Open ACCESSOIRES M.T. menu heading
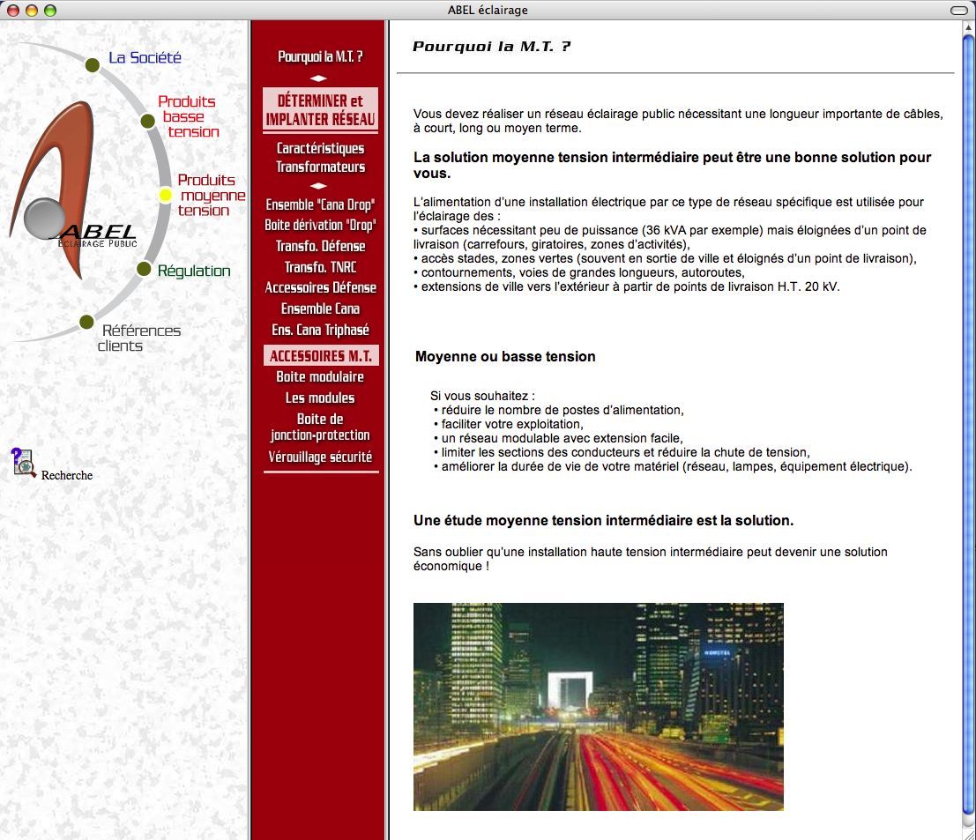This screenshot has width=976, height=840. coord(321,356)
